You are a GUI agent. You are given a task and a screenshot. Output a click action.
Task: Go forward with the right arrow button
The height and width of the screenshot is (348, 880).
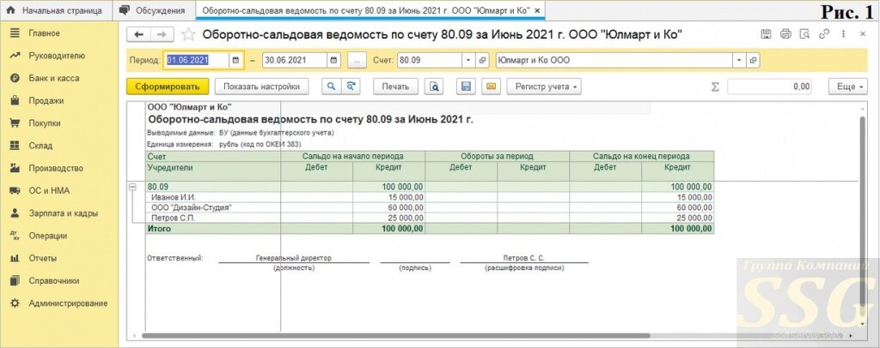pos(162,34)
